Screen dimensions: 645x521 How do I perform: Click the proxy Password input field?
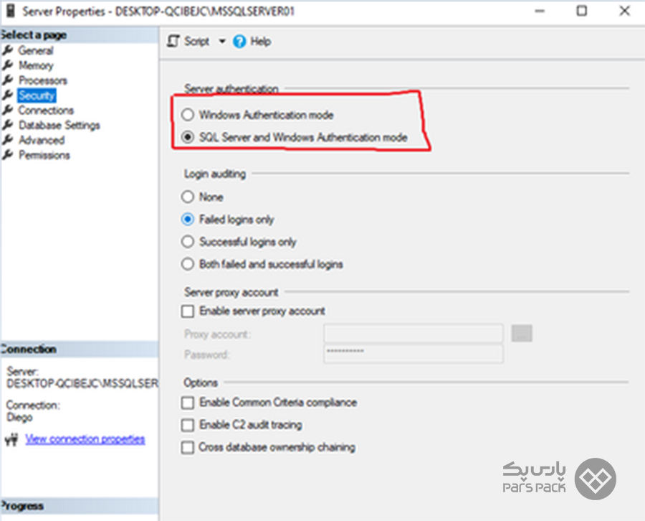[x=414, y=355]
